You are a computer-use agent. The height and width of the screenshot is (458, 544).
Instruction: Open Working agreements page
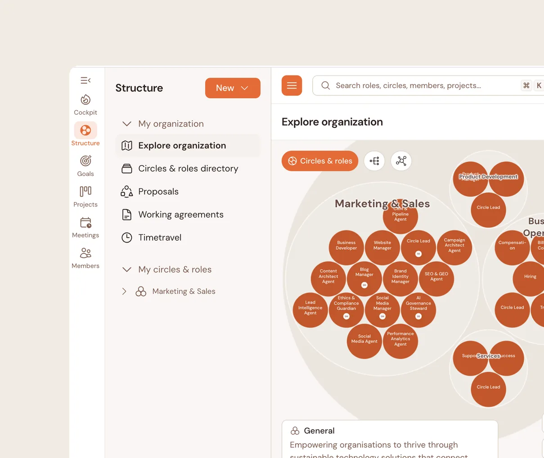188,214
